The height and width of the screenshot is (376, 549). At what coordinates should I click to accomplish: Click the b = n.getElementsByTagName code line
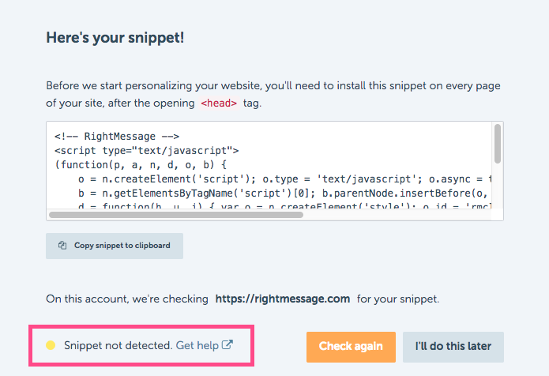283,194
